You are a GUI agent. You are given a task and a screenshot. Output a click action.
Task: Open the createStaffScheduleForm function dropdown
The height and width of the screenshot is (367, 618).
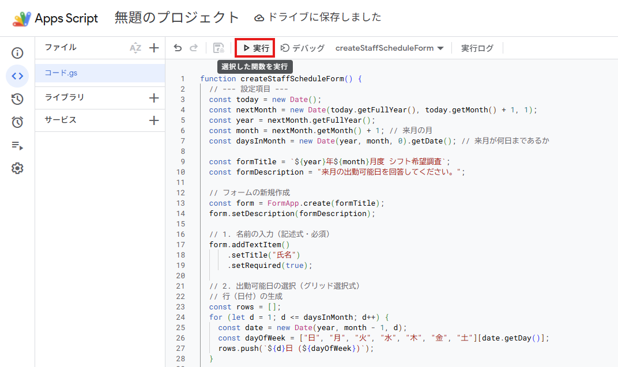coord(389,48)
